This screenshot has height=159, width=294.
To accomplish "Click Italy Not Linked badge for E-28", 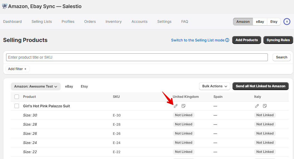I will (x=265, y=124).
